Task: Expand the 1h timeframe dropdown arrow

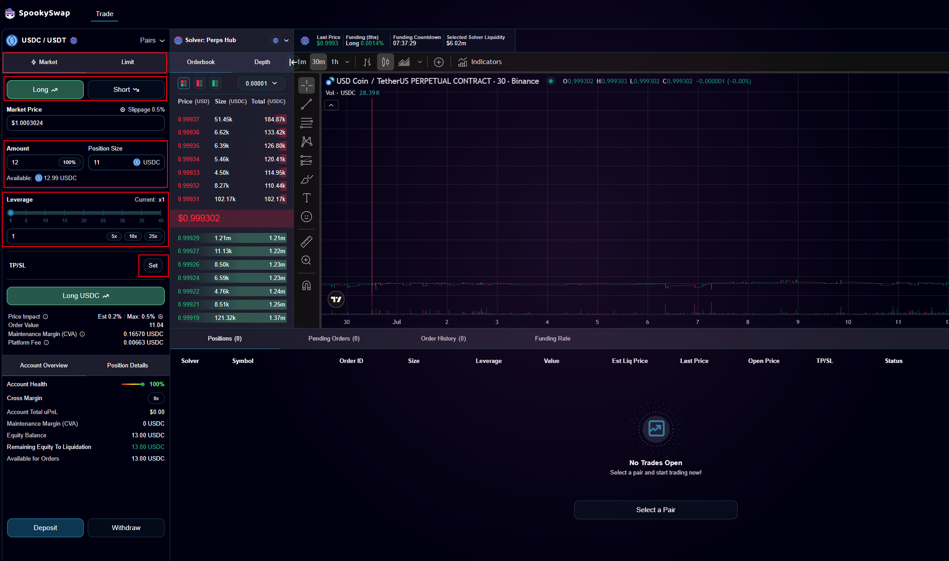Action: tap(347, 62)
